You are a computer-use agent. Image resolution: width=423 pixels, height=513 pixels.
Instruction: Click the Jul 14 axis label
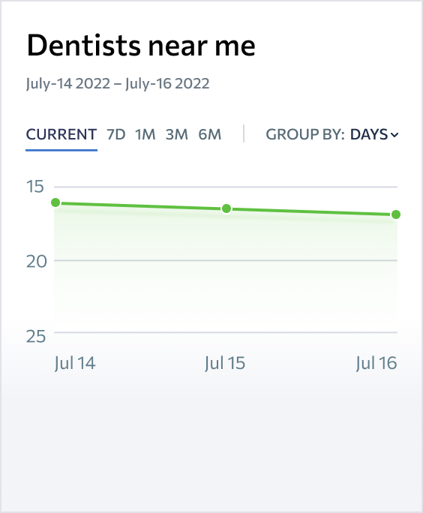tap(75, 363)
